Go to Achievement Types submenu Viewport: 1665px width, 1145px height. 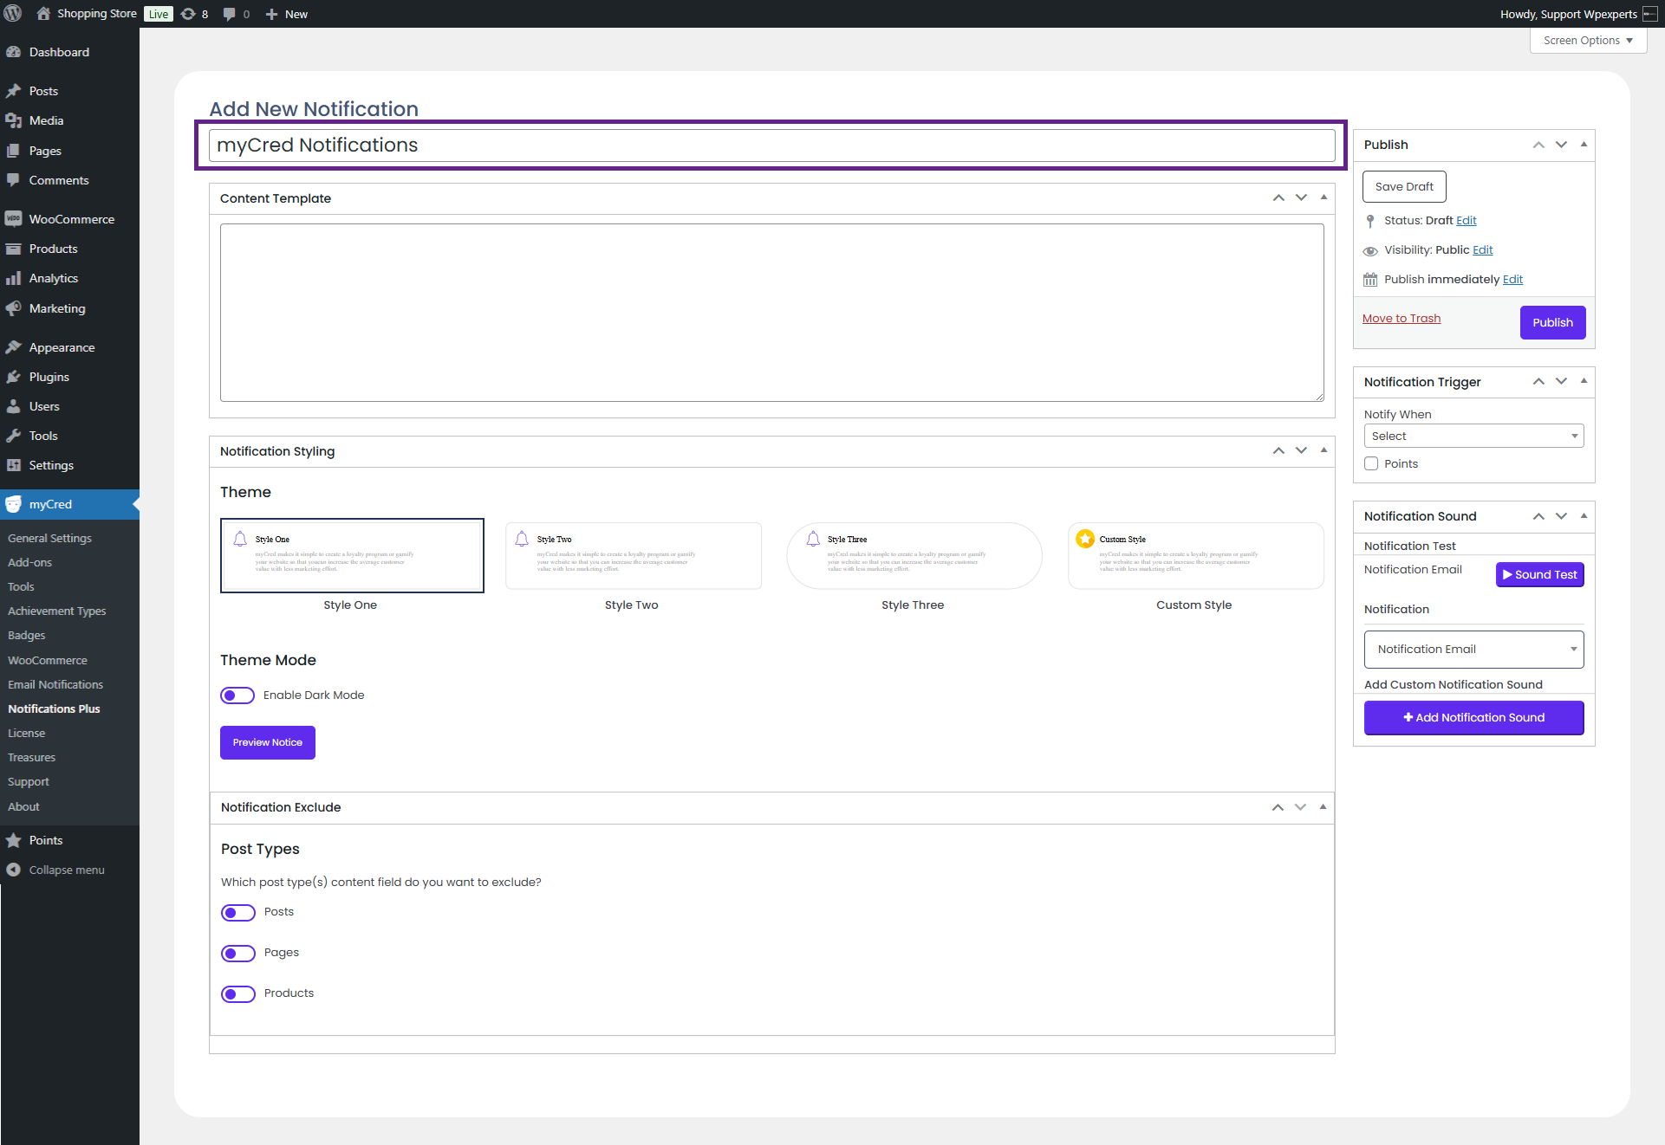click(57, 611)
